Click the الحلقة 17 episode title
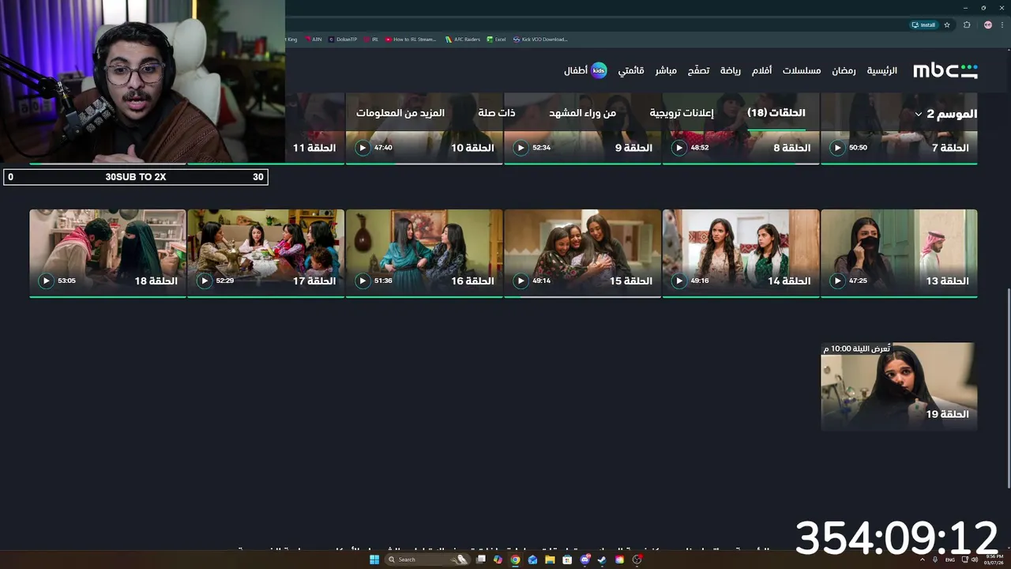 coord(314,281)
